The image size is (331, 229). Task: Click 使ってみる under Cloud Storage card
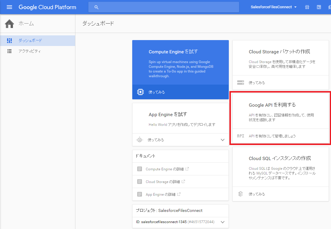(x=257, y=83)
